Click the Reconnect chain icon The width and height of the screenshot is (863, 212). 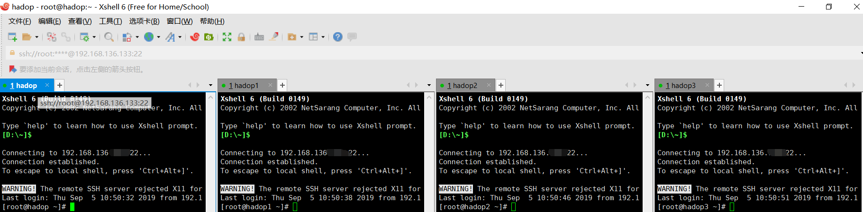click(66, 37)
